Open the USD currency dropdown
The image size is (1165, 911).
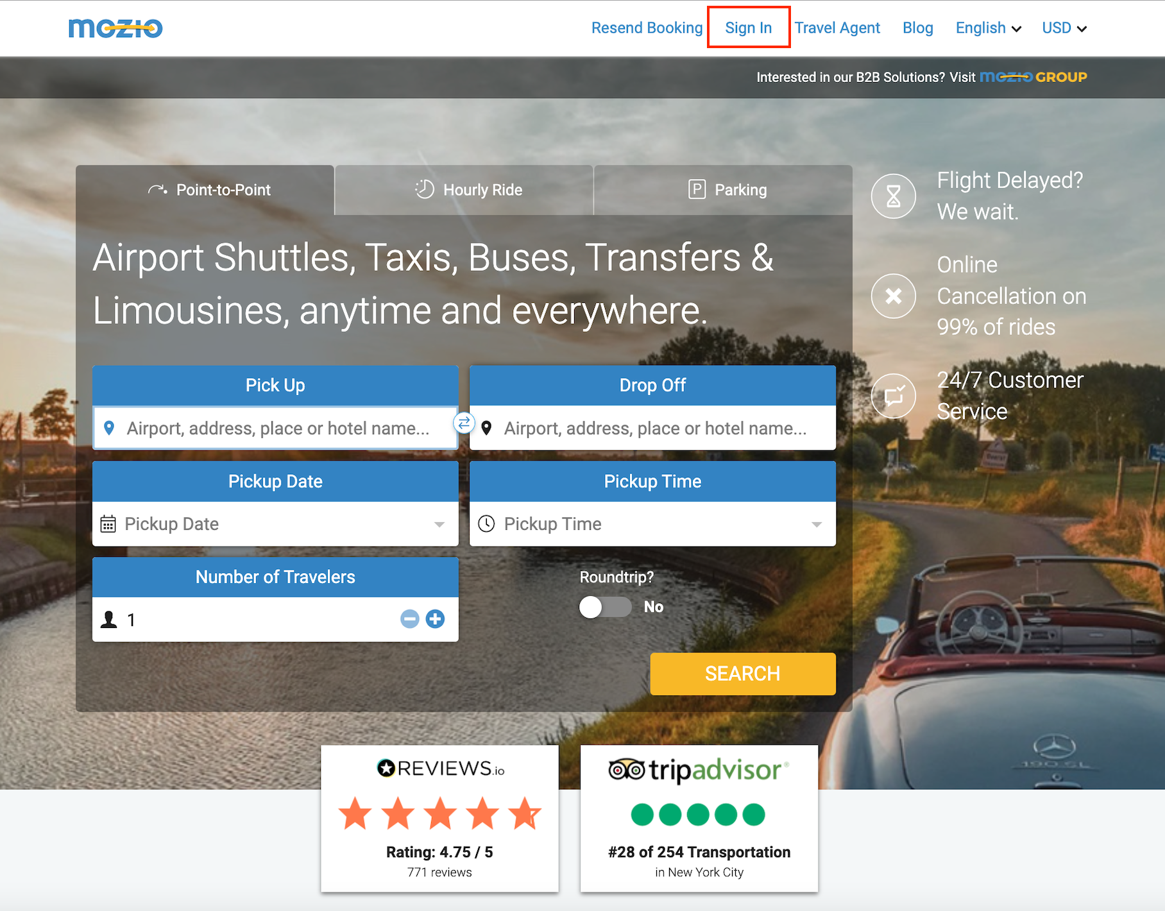click(x=1064, y=28)
